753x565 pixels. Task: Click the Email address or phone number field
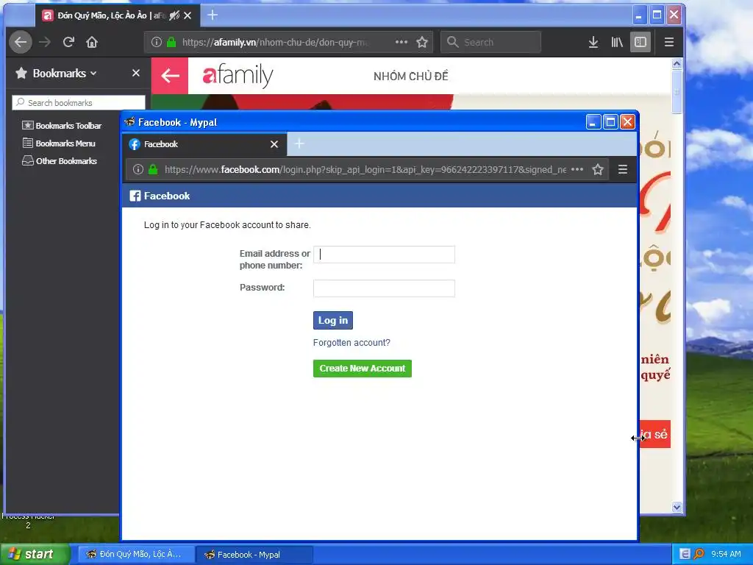pyautogui.click(x=384, y=255)
